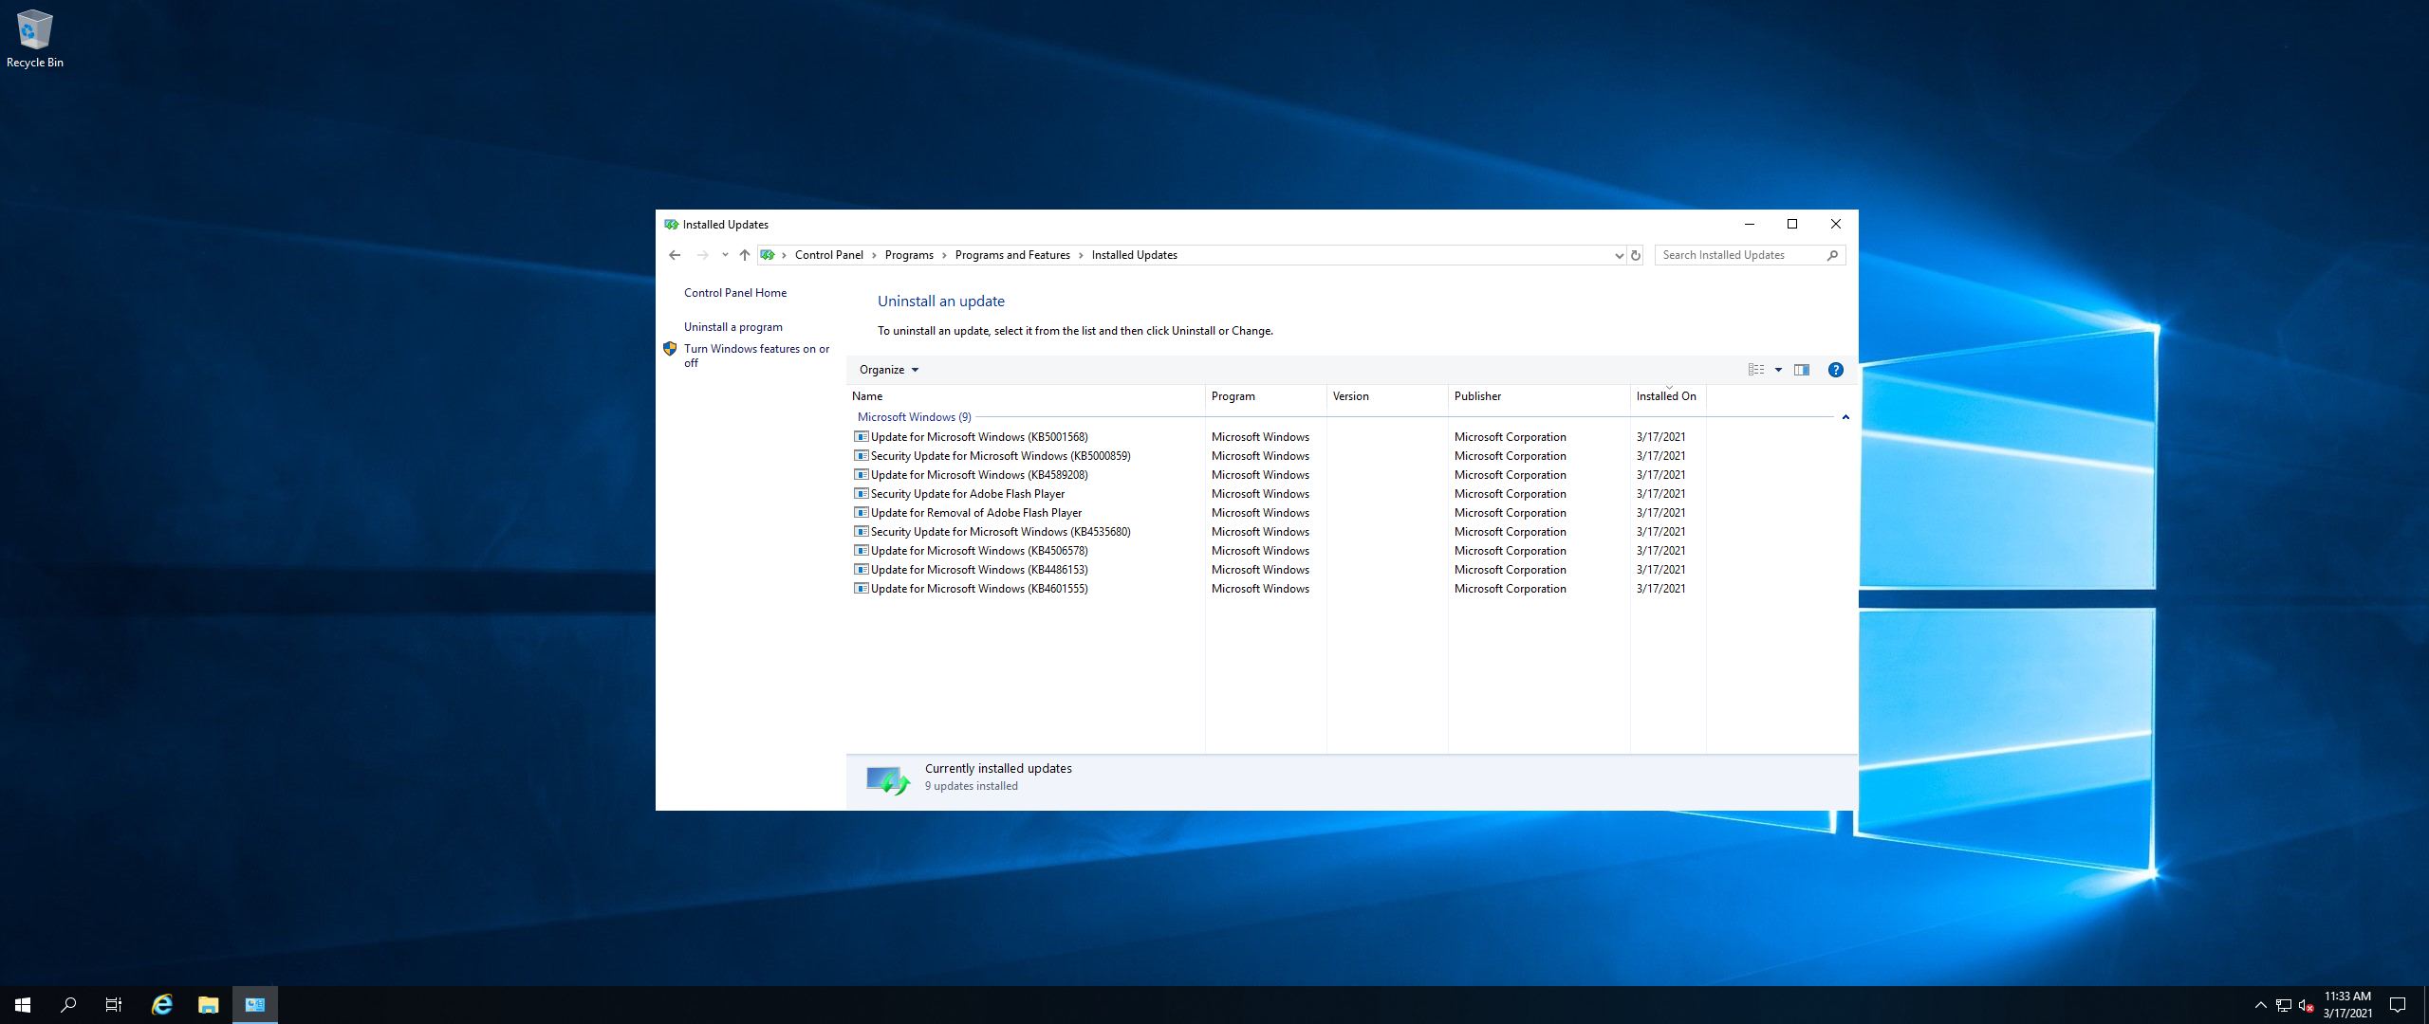Maximize the Installed Updates window
The image size is (2429, 1024).
coord(1792,225)
